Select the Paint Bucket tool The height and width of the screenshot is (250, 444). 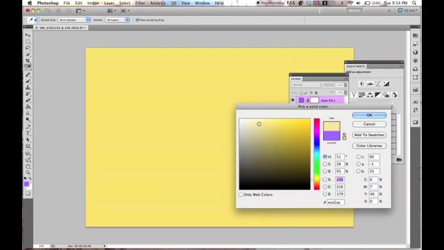click(28, 107)
